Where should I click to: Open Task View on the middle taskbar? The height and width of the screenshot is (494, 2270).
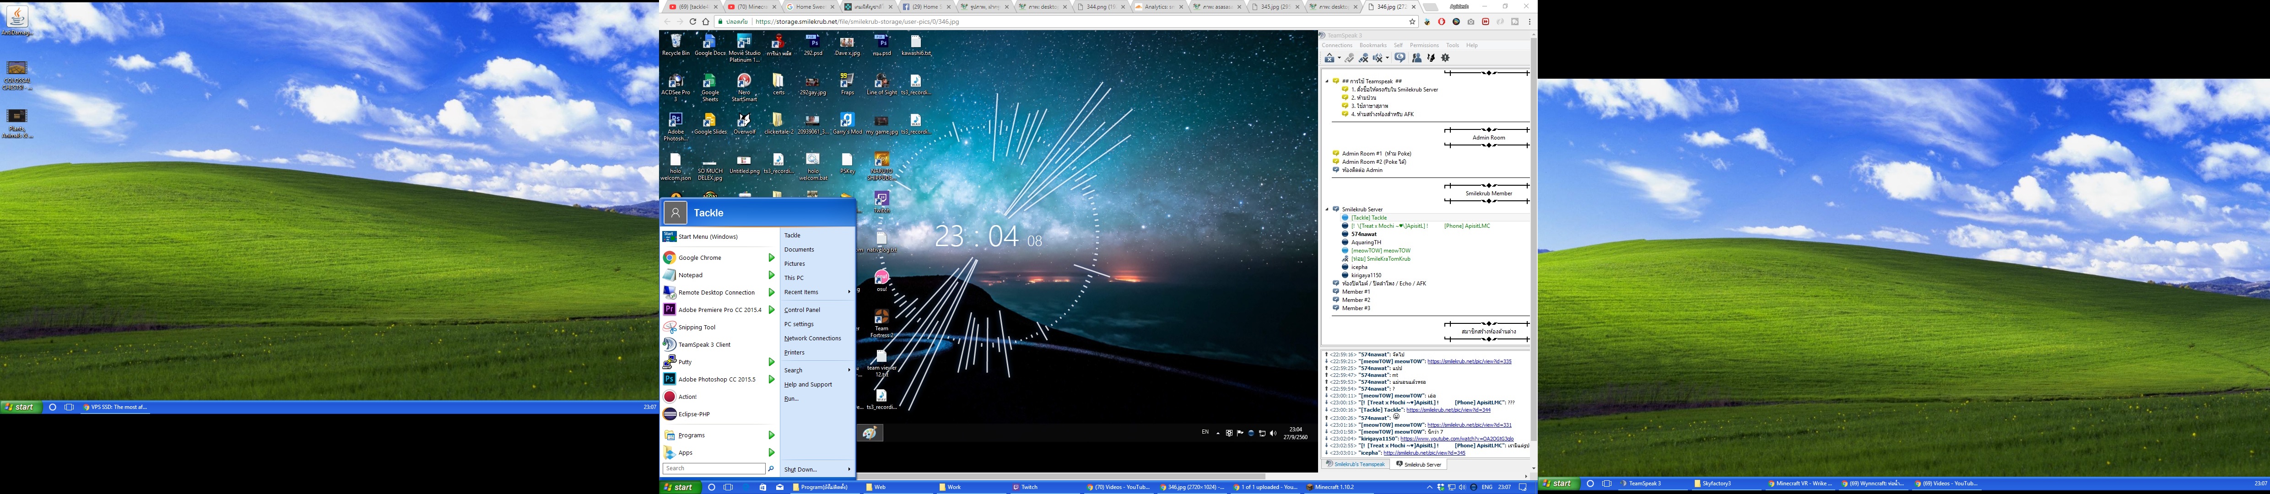tap(728, 487)
